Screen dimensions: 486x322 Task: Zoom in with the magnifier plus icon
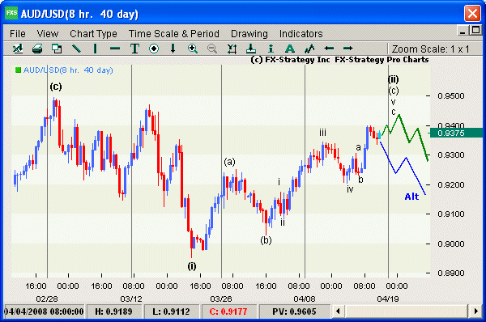tap(193, 49)
